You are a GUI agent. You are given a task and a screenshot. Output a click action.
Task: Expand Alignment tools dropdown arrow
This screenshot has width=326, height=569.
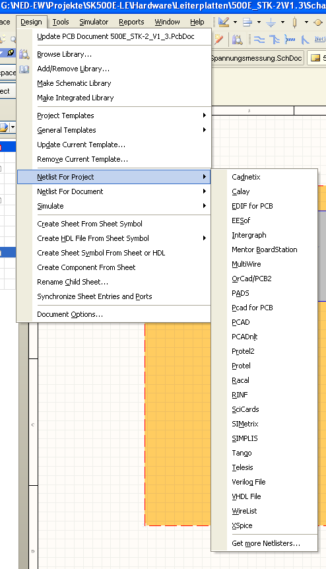click(259, 22)
